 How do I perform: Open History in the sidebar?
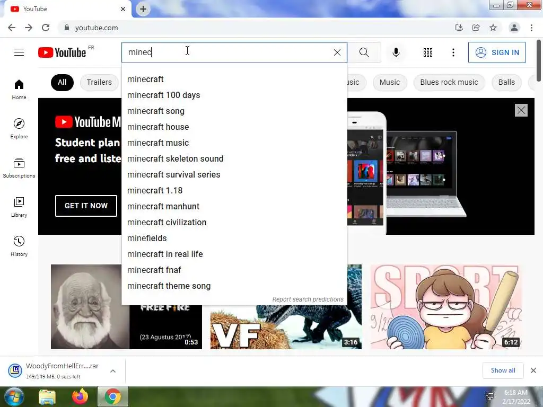[x=19, y=246]
